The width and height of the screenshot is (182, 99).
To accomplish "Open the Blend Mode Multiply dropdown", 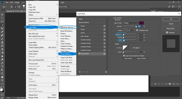I will (x=131, y=23).
